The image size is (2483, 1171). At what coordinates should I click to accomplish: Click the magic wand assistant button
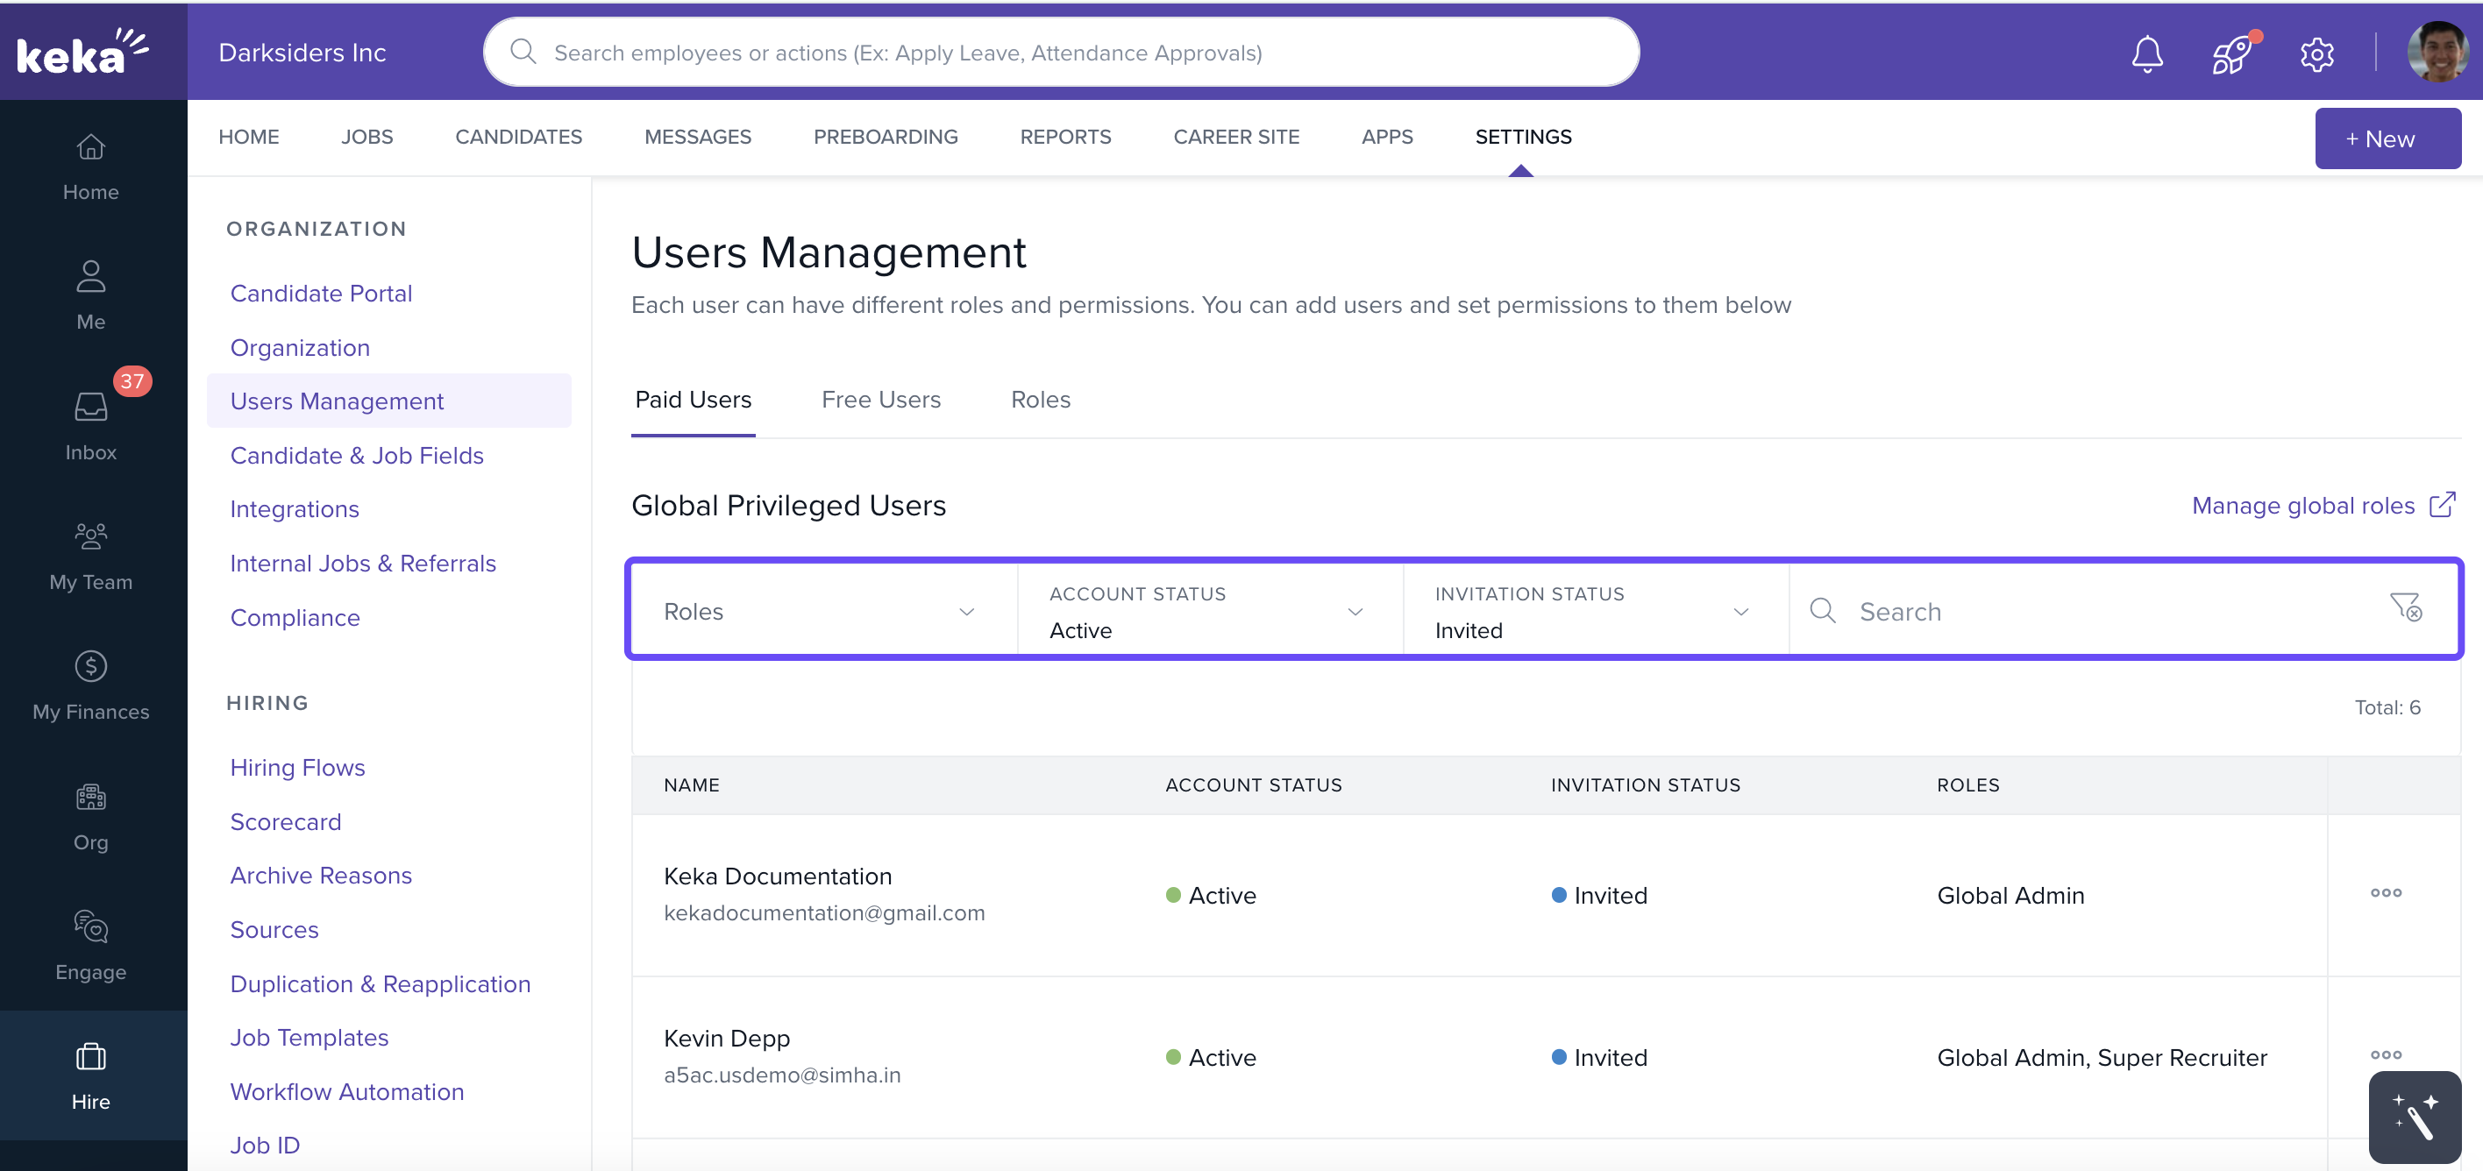(2415, 1117)
